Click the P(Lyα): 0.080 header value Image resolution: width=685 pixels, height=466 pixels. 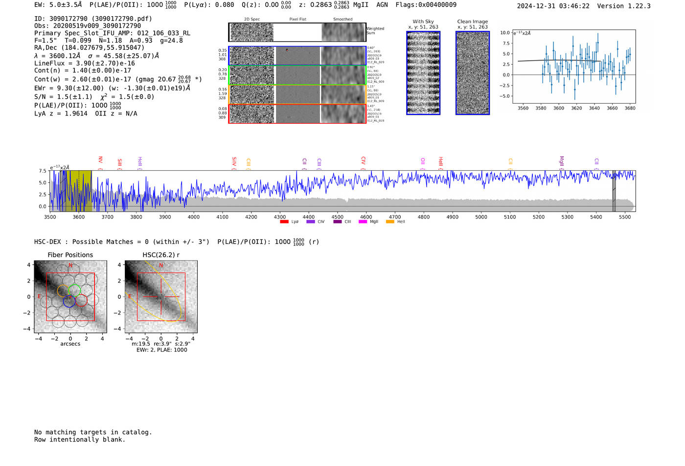(209, 5)
